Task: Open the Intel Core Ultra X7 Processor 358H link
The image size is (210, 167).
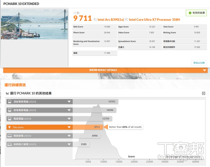Action: click(x=154, y=20)
